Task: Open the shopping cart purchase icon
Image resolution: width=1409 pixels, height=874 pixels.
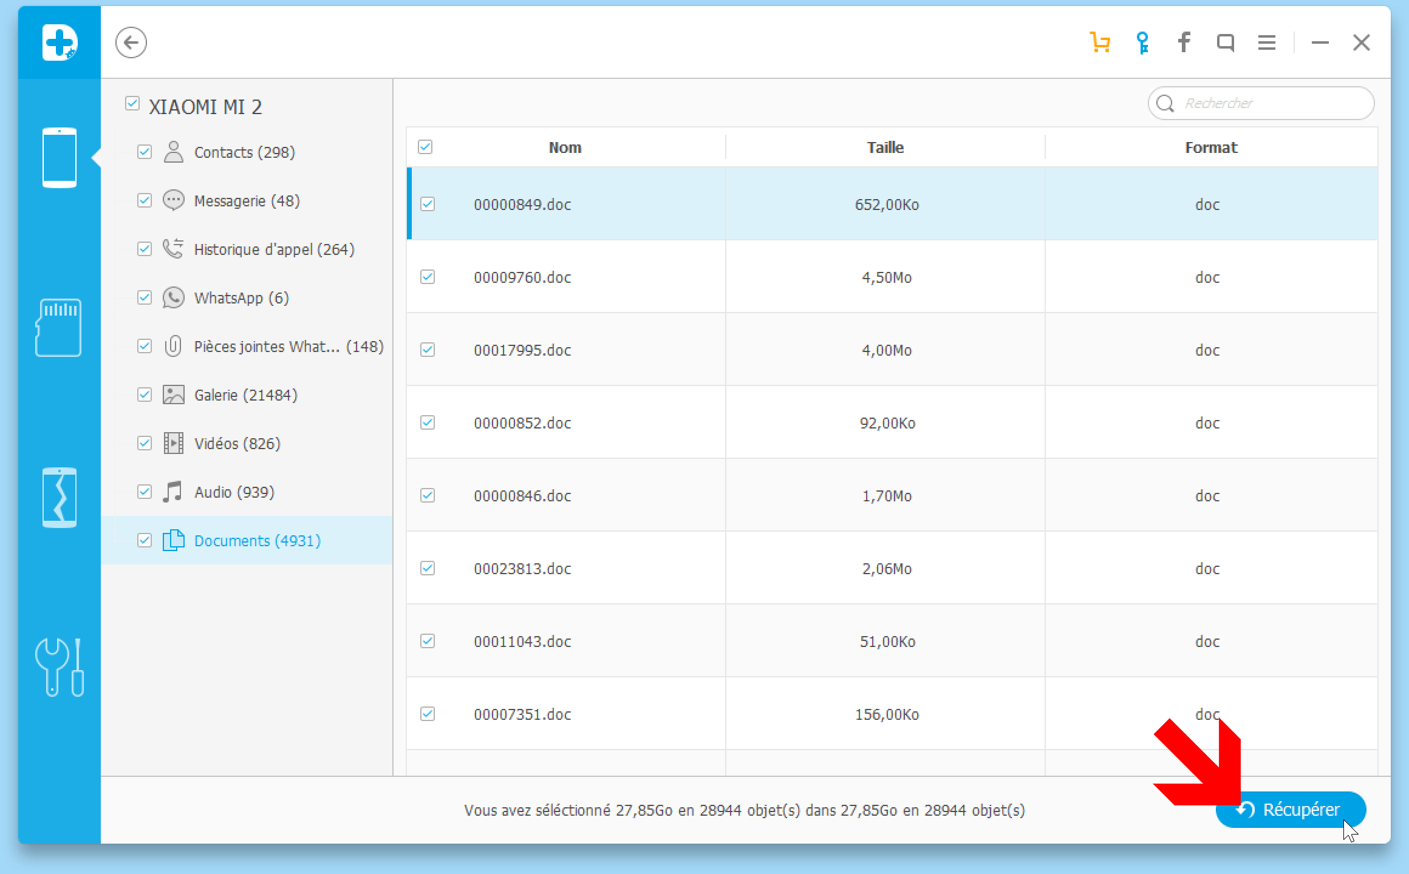Action: tap(1100, 42)
